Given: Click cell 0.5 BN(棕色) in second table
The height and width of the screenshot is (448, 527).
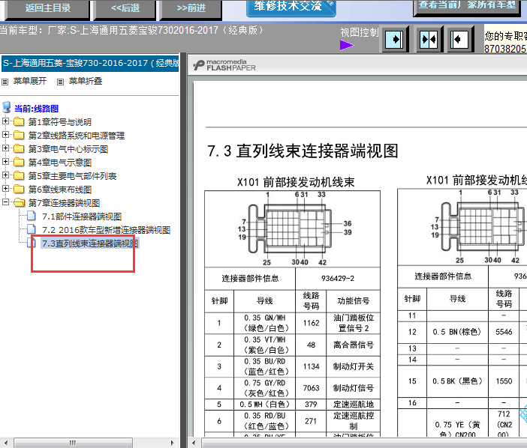Looking at the screenshot, I should pyautogui.click(x=457, y=332).
